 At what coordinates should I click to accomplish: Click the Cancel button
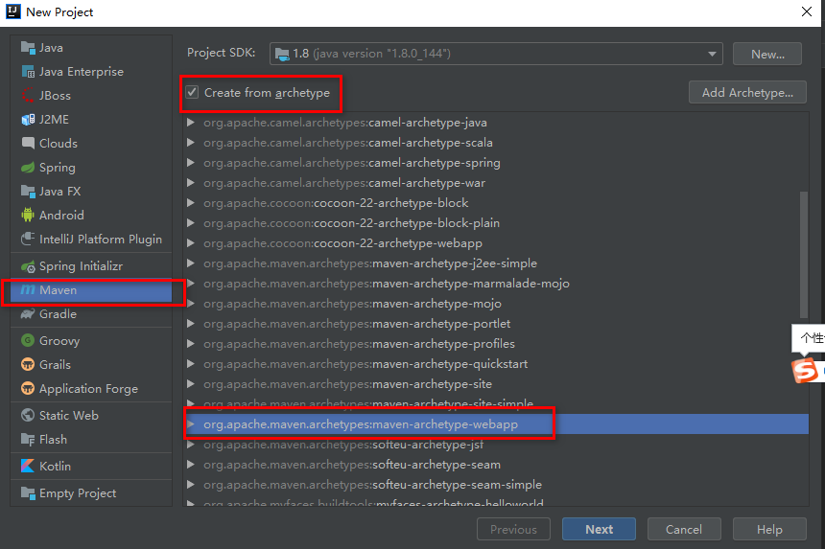click(684, 529)
